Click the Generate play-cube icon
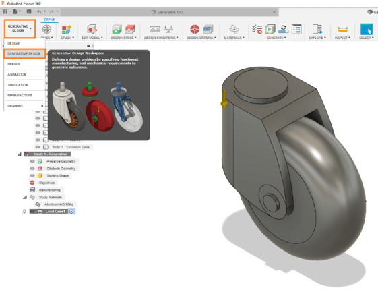 pyautogui.click(x=270, y=30)
